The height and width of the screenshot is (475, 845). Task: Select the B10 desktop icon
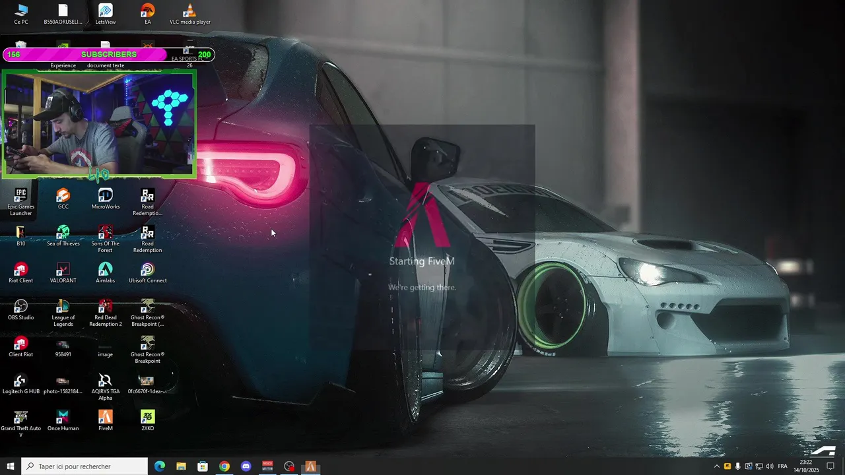click(21, 236)
